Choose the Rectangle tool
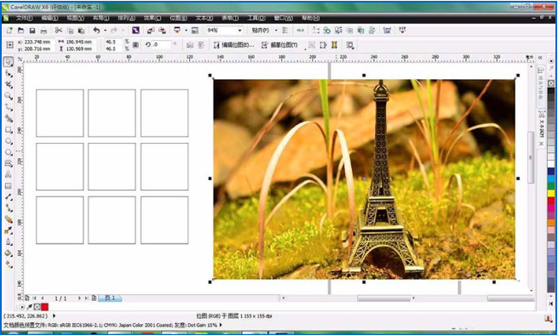Image resolution: width=558 pixels, height=335 pixels. [x=9, y=130]
